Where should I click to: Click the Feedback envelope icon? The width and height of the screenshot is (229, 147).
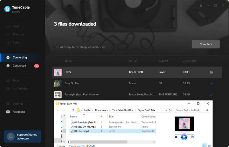tap(8, 112)
